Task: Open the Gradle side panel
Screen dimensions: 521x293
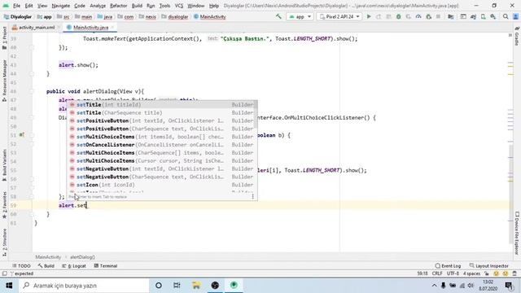Action: (x=517, y=36)
